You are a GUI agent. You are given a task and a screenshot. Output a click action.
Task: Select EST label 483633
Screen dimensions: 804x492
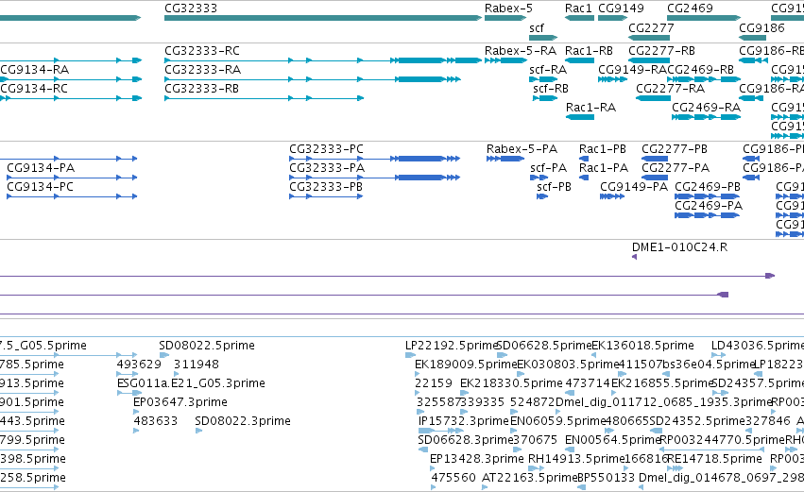click(155, 421)
